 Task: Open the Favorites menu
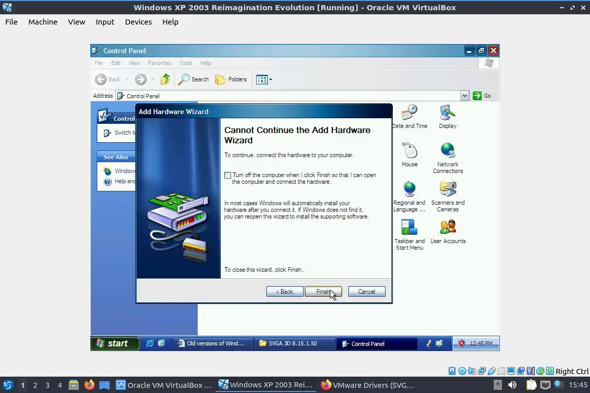(x=160, y=63)
